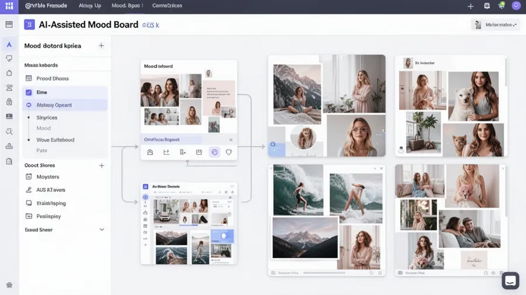This screenshot has width=526, height=295.
Task: Select the surfer wave photo thumbnail
Action: (x=298, y=190)
